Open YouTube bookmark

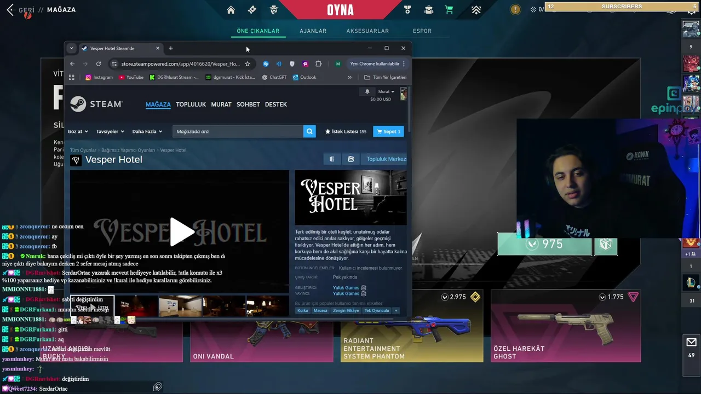point(131,77)
